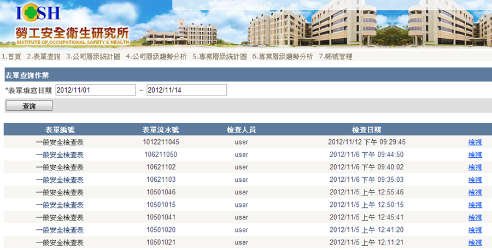The width and height of the screenshot is (492, 250).
Task: Select 4.公司層級趨勢分析 from the menu
Action: pyautogui.click(x=156, y=57)
